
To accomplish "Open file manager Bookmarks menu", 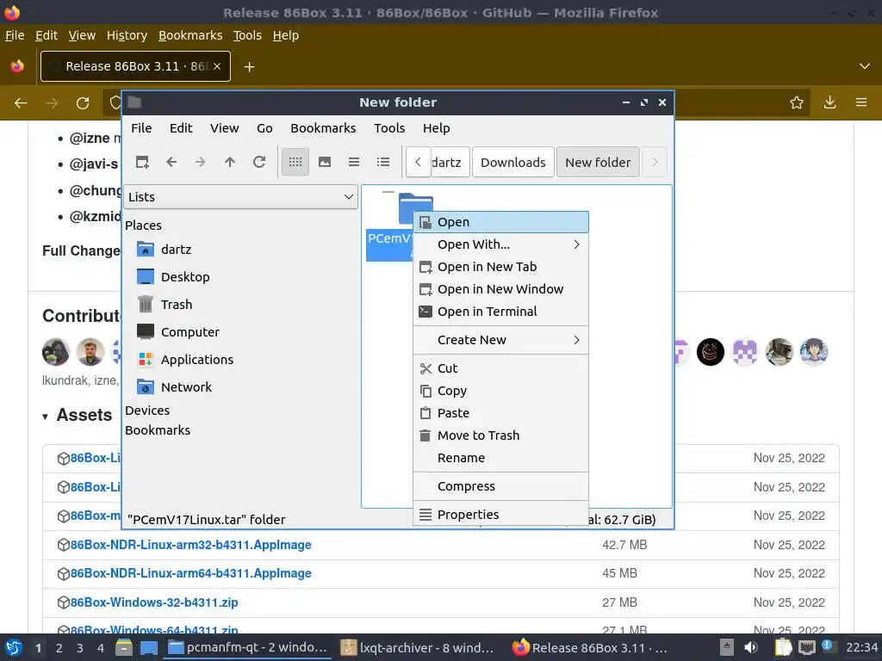I will [x=323, y=128].
